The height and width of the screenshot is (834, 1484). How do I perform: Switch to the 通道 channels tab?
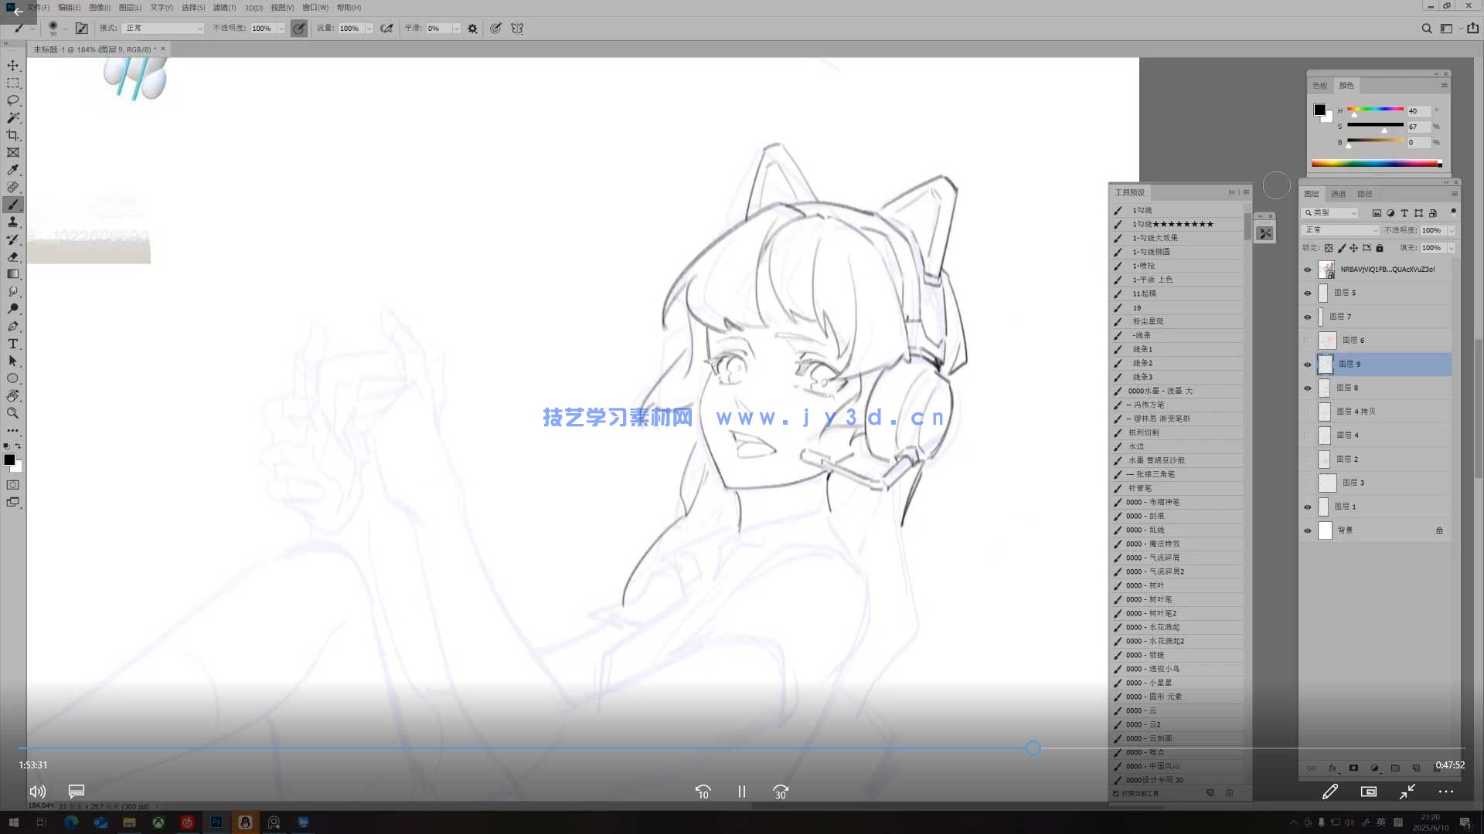(x=1338, y=194)
